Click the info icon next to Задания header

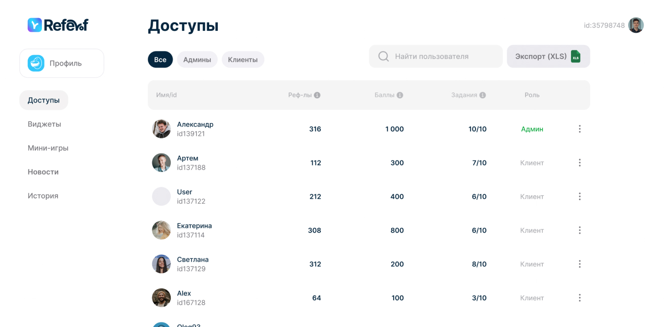click(483, 94)
